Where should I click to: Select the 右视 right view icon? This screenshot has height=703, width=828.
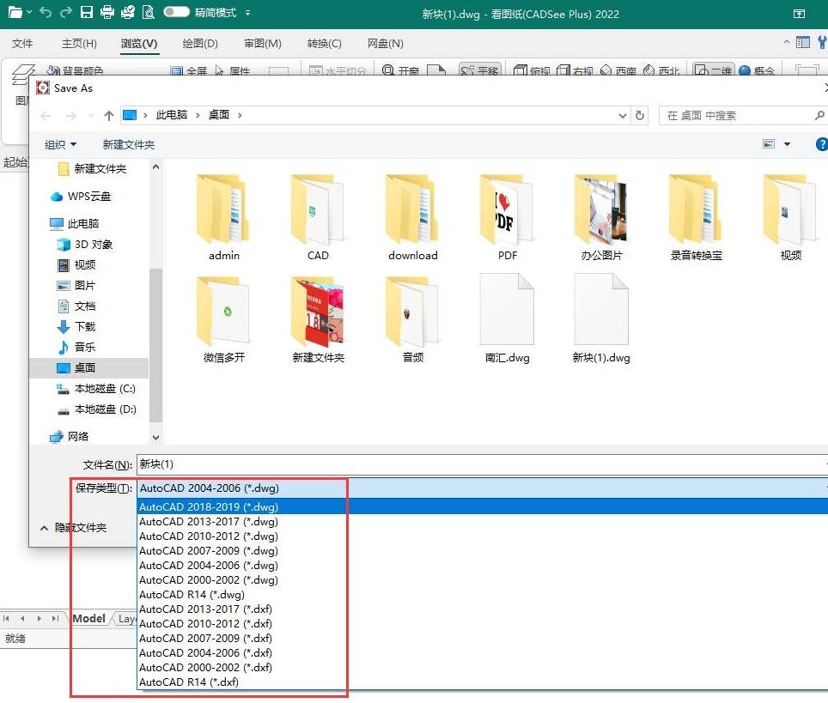575,69
